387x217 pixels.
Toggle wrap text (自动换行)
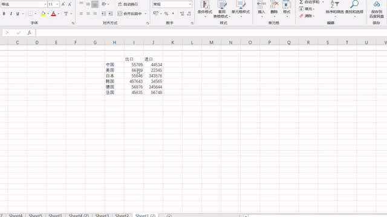pyautogui.click(x=128, y=4)
